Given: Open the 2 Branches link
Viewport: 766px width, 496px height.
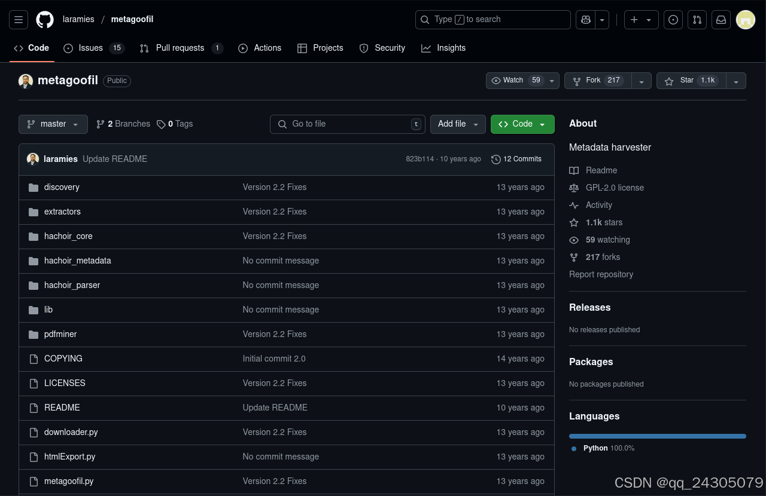Looking at the screenshot, I should point(123,124).
